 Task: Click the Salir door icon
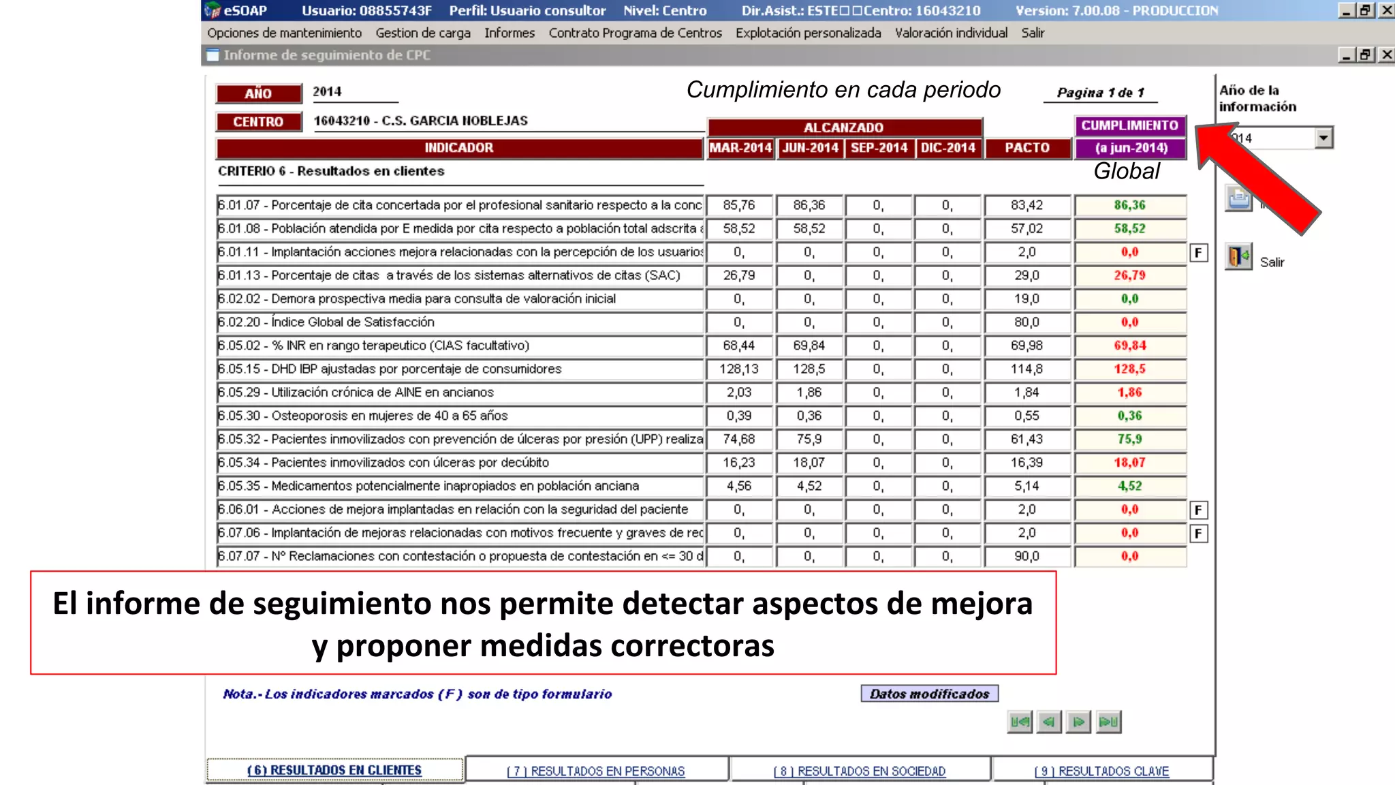click(x=1239, y=257)
